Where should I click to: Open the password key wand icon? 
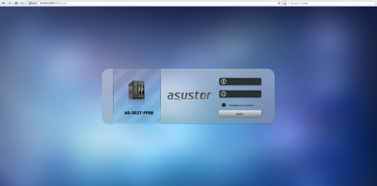pyautogui.click(x=22, y=3)
